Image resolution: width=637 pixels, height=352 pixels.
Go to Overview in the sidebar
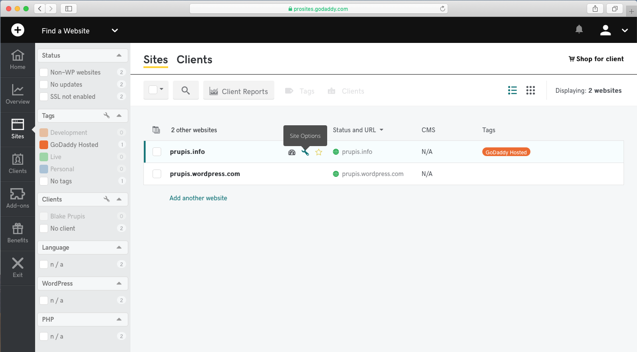(18, 95)
